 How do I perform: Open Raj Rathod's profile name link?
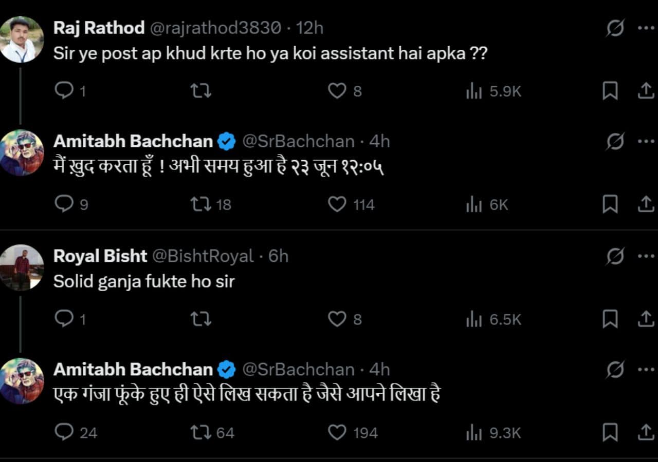click(x=99, y=28)
